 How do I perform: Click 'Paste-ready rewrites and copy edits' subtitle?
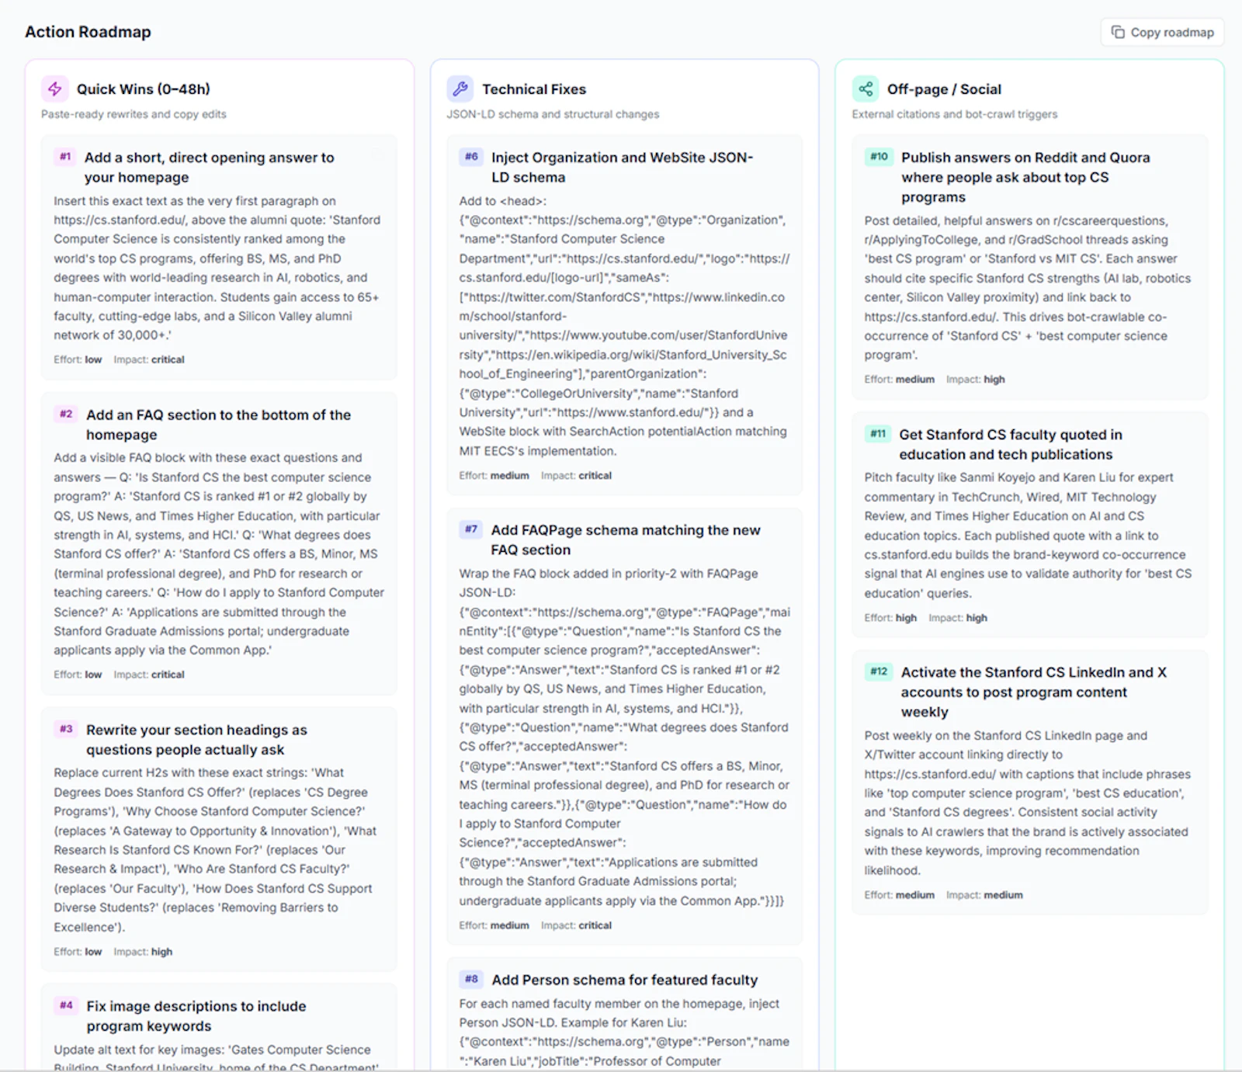[x=134, y=114]
